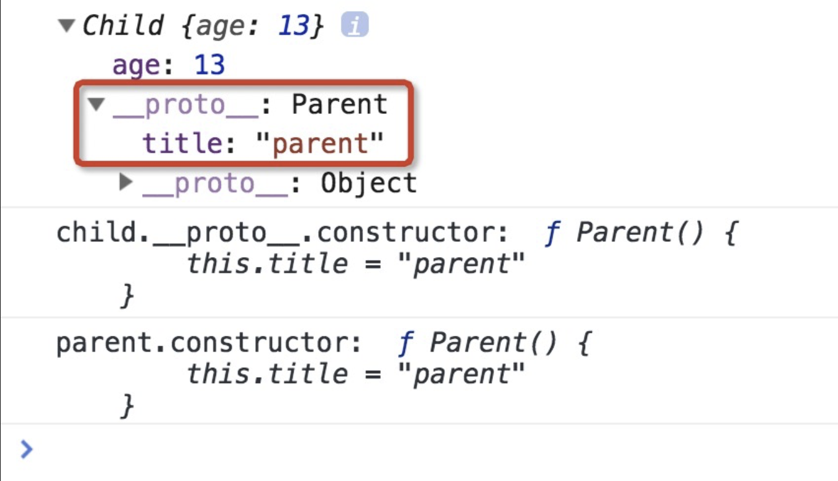Click the "parent" string value of title
Image resolution: width=838 pixels, height=481 pixels.
[319, 143]
